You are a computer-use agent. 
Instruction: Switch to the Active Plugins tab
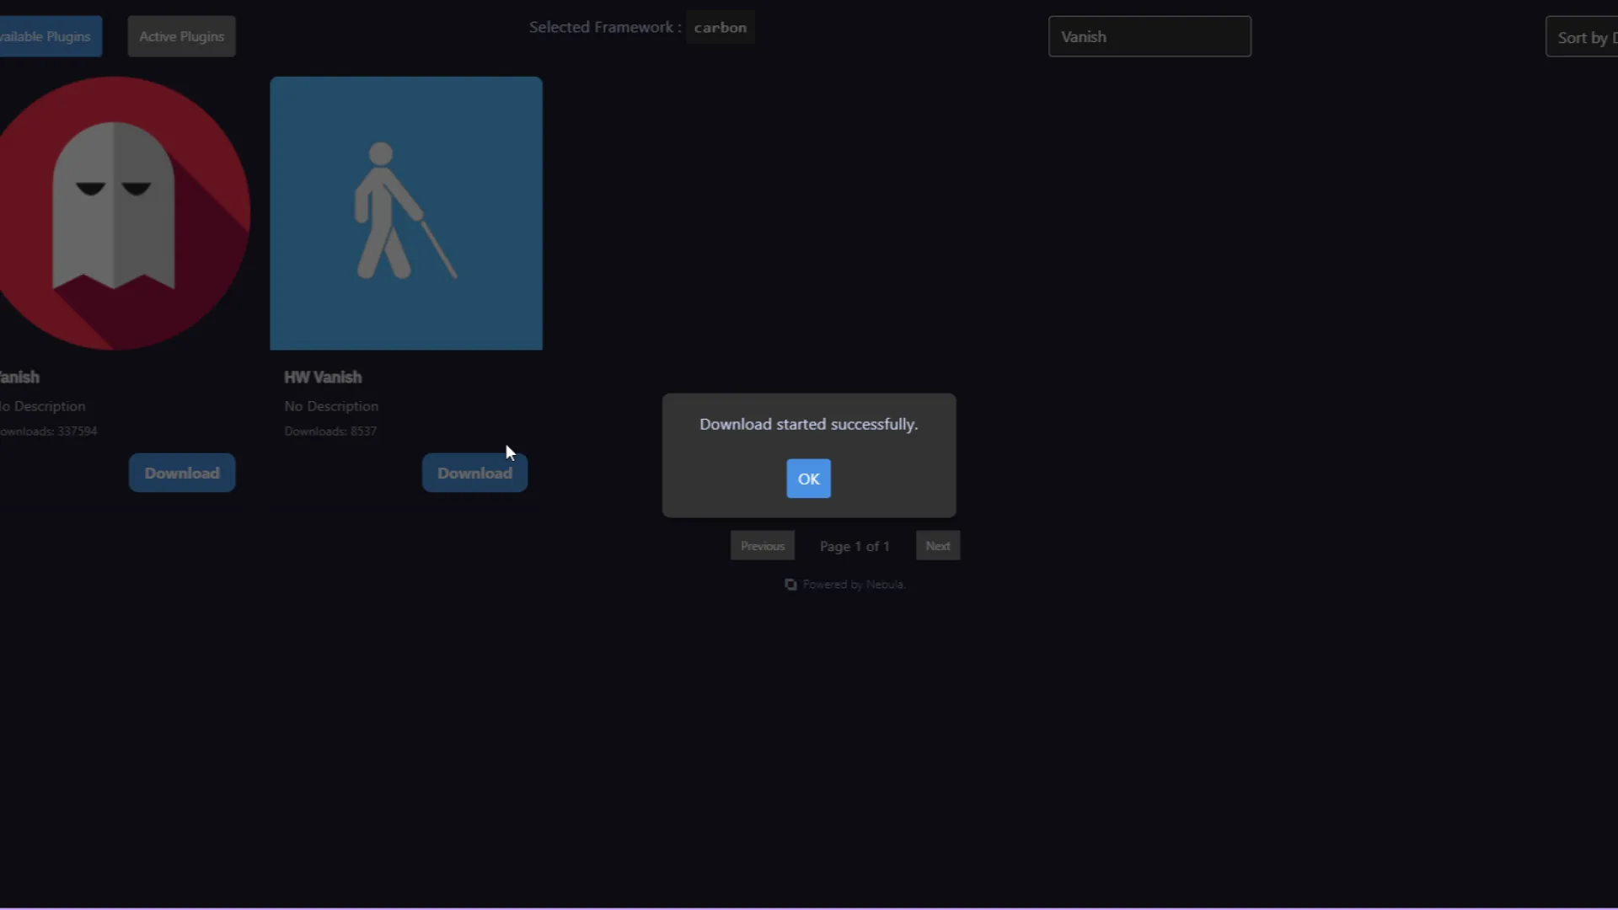coord(181,36)
